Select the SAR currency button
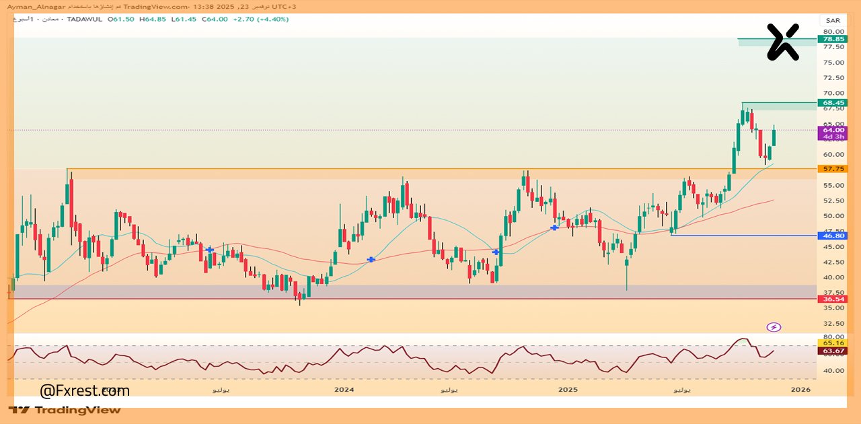Image resolution: width=861 pixels, height=424 pixels. (x=833, y=20)
